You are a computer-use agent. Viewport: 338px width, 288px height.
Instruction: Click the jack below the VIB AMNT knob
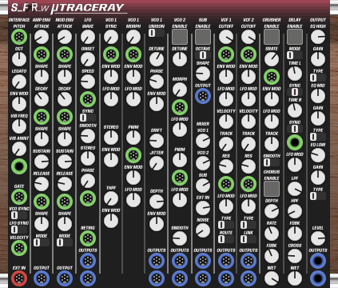(x=19, y=166)
